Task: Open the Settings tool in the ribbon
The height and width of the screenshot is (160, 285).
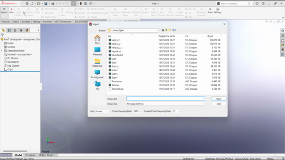Action: pos(218,11)
